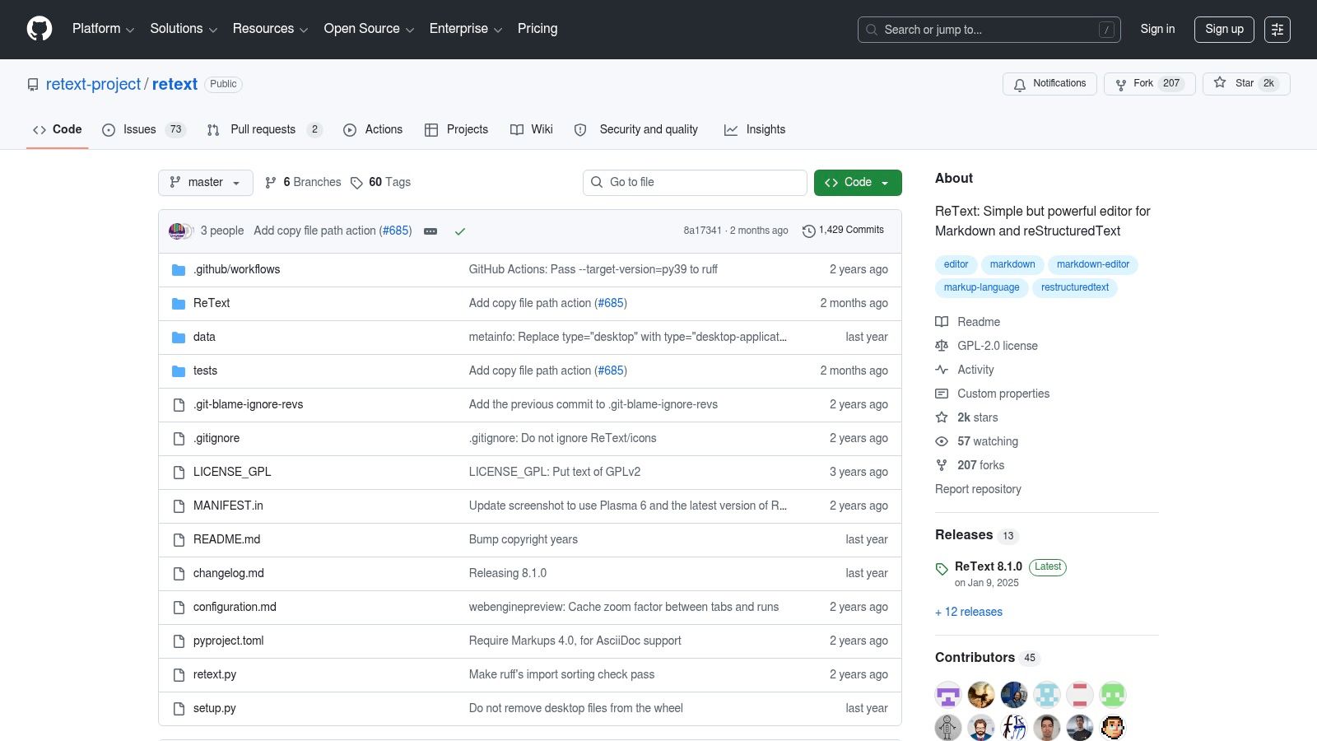Viewport: 1317px width, 741px height.
Task: Open the header appearance settings icon
Action: point(1277,30)
